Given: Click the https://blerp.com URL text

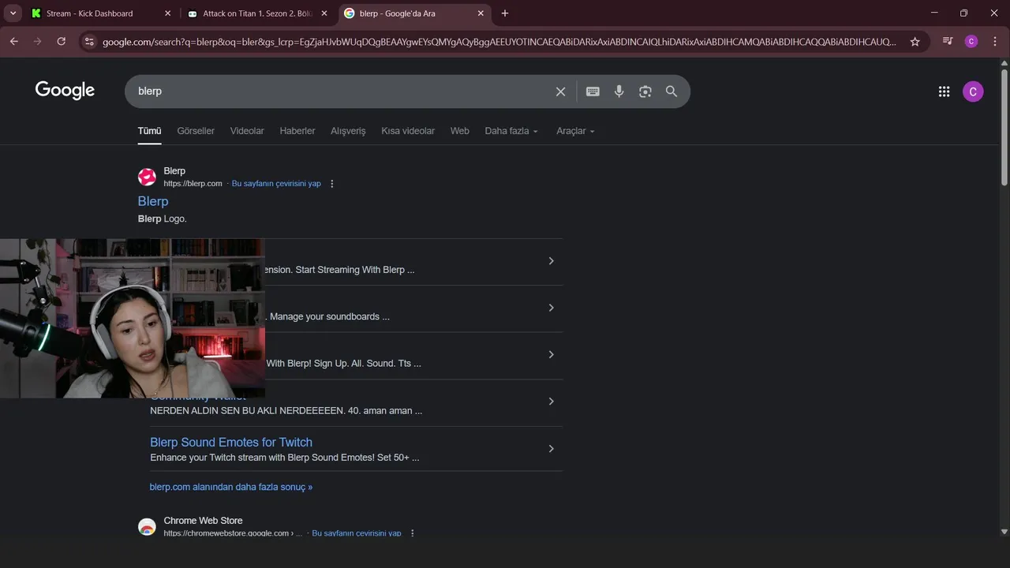Looking at the screenshot, I should pyautogui.click(x=193, y=184).
